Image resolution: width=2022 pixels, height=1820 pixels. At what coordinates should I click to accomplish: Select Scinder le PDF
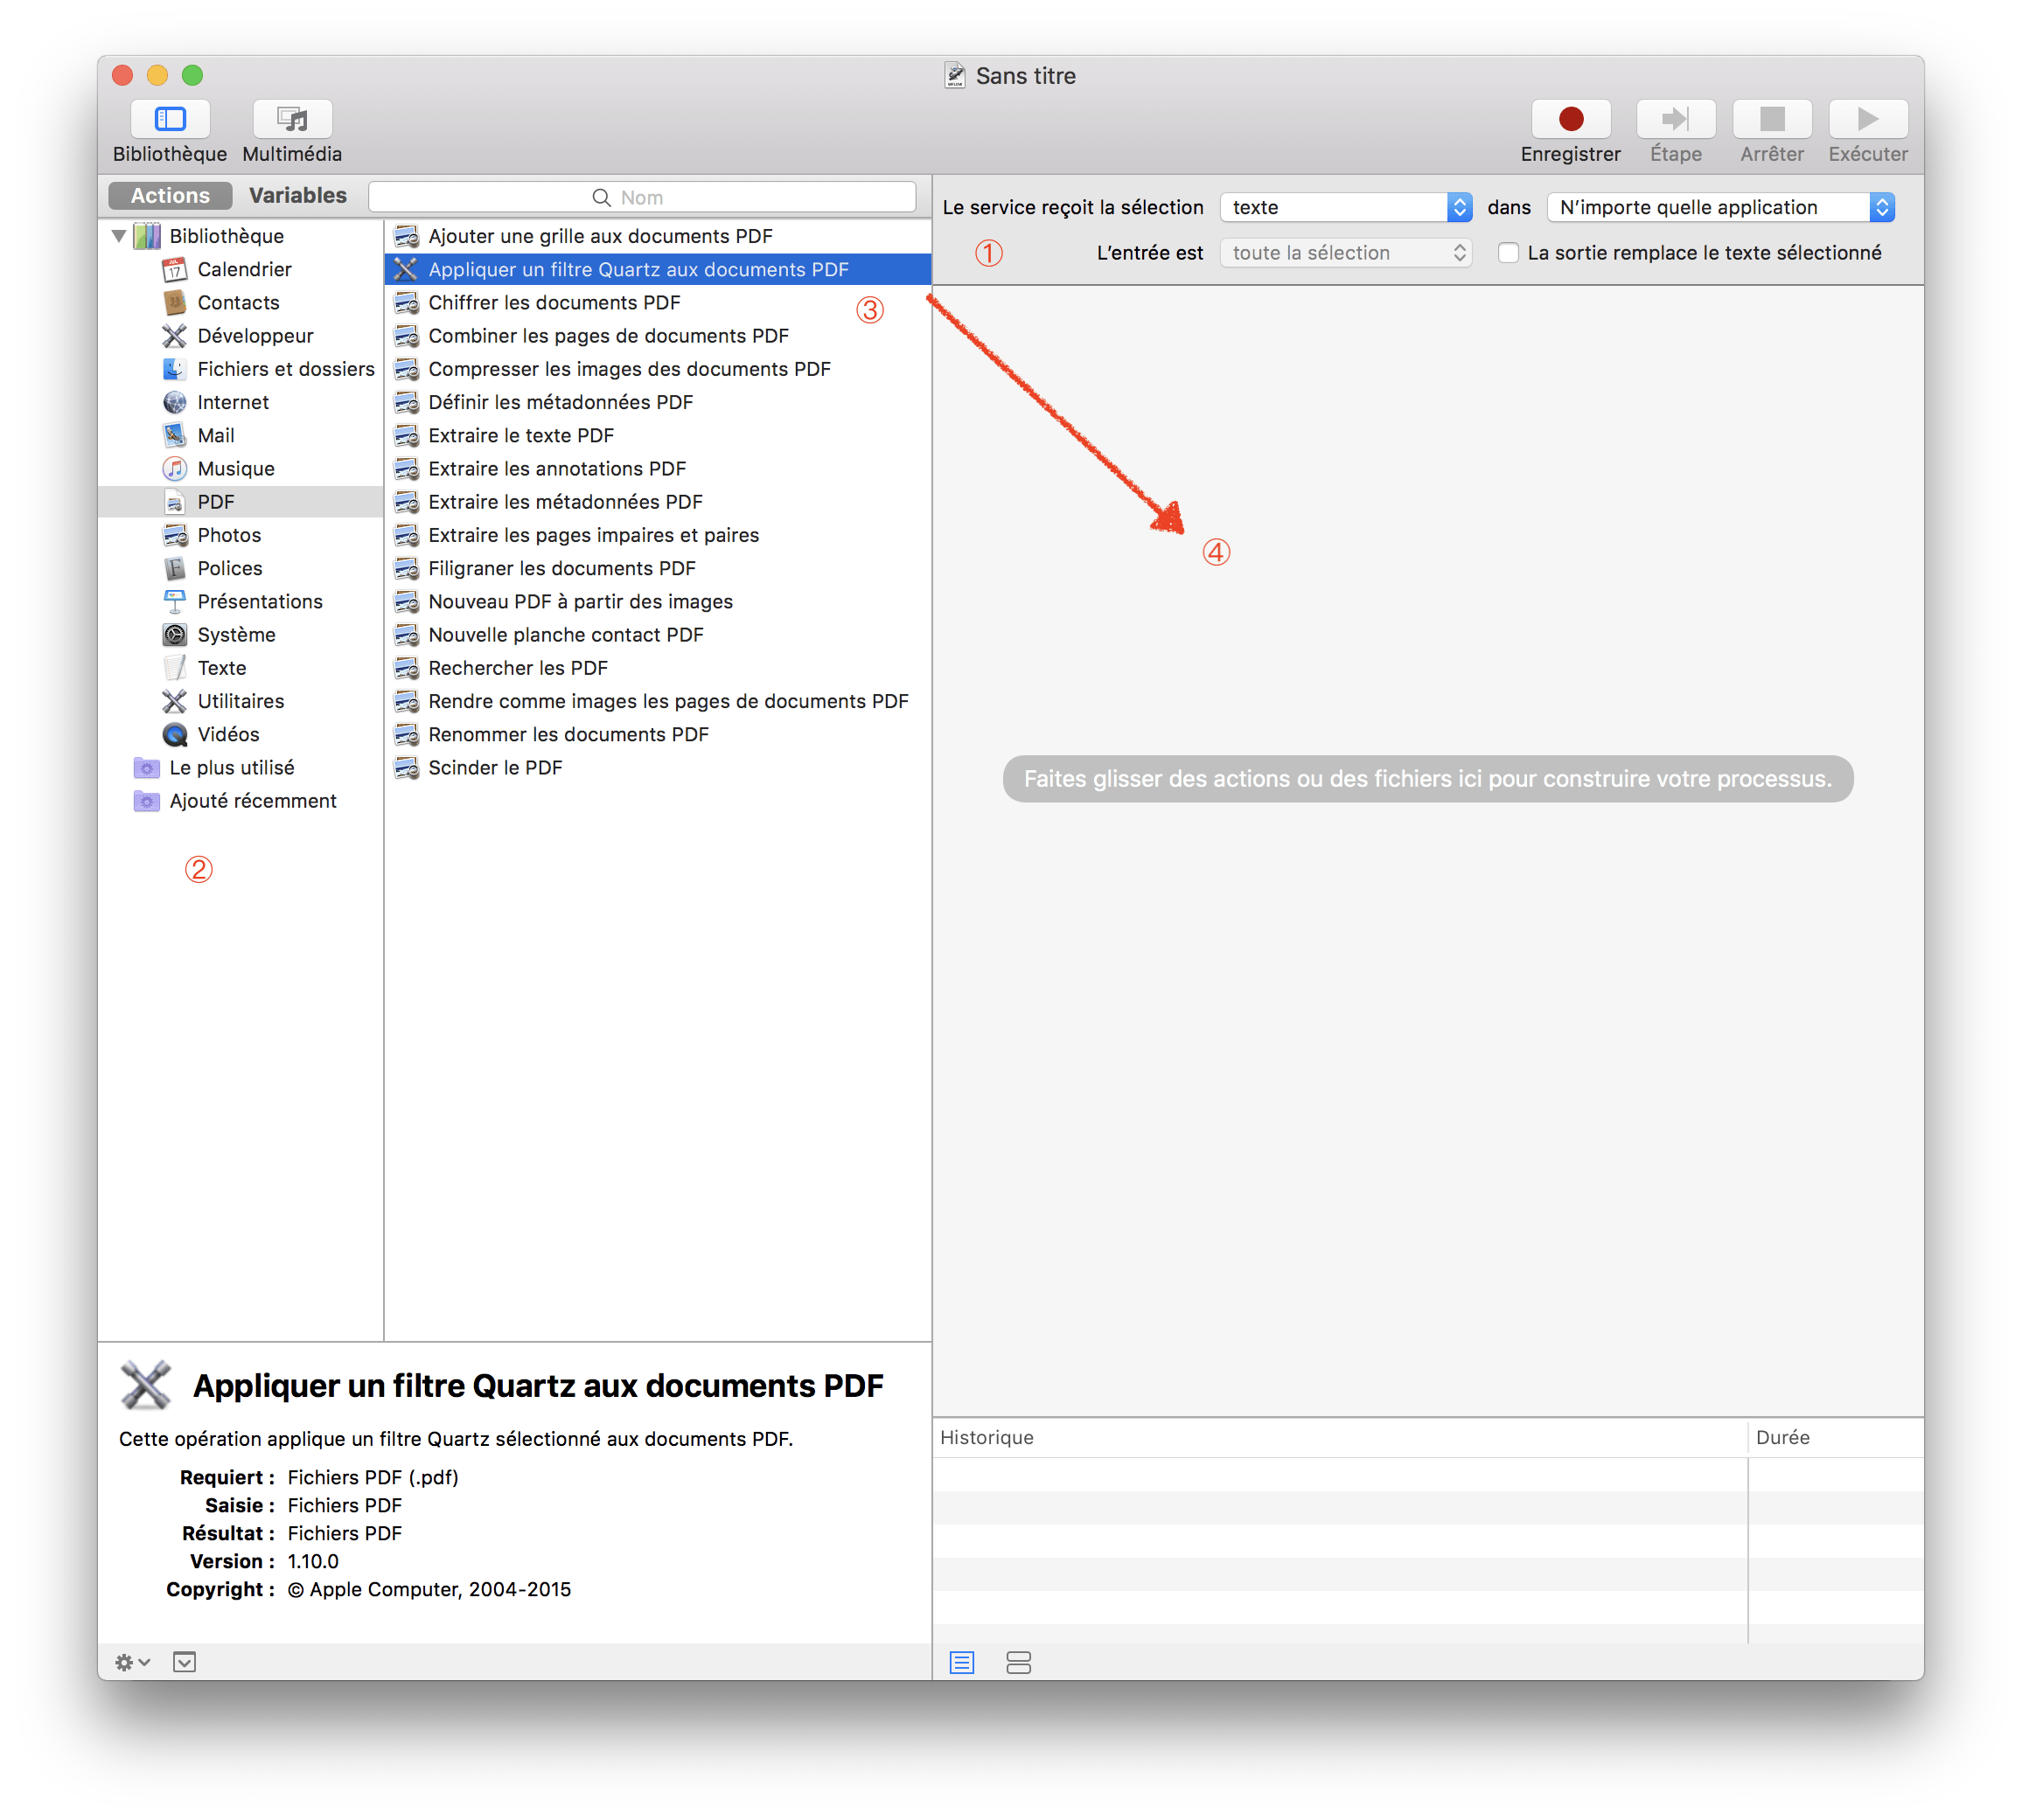tap(658, 767)
